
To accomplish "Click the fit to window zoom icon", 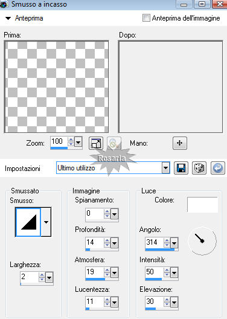I will (x=96, y=143).
